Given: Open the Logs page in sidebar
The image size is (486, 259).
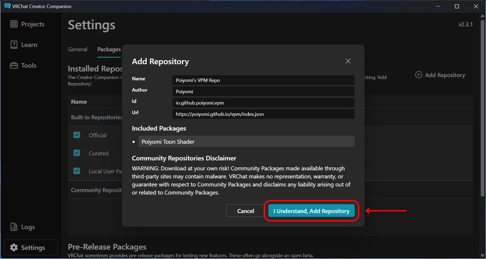Looking at the screenshot, I should point(23,227).
